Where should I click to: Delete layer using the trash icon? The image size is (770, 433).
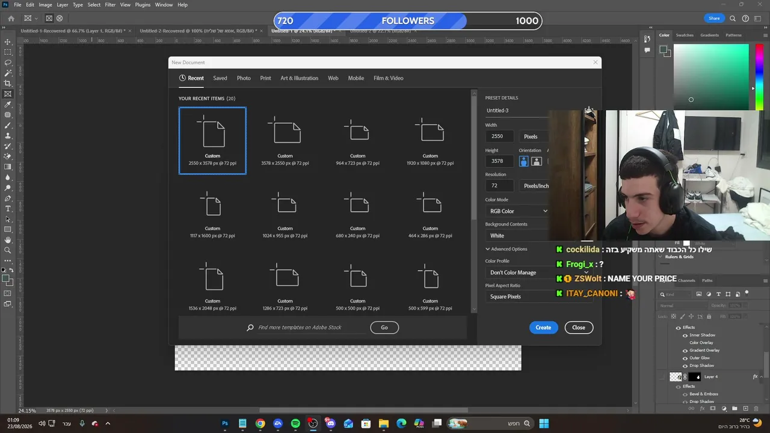756,408
